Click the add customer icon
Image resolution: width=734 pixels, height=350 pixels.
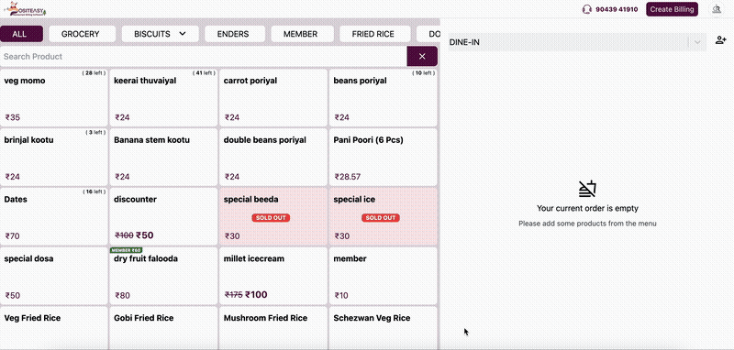pos(720,40)
